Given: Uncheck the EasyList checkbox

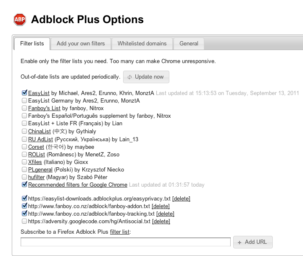Looking at the screenshot, I should [24, 93].
